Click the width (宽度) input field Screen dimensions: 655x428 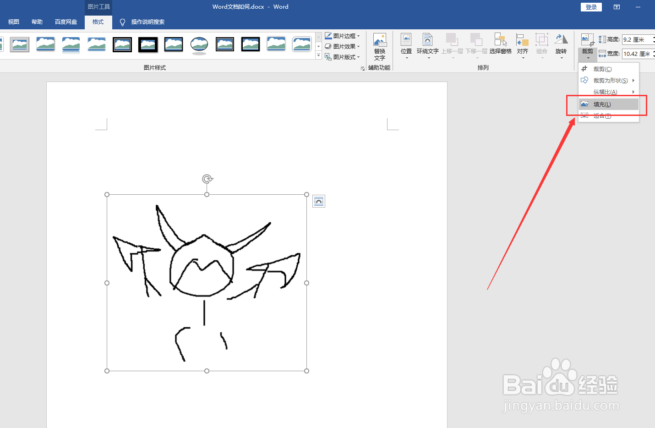point(638,54)
